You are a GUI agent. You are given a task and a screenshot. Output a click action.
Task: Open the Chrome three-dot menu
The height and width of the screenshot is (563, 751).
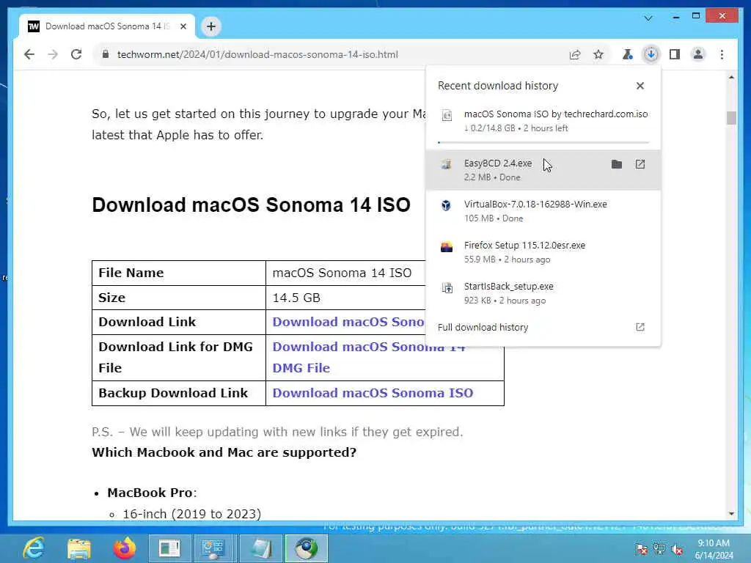click(x=722, y=54)
